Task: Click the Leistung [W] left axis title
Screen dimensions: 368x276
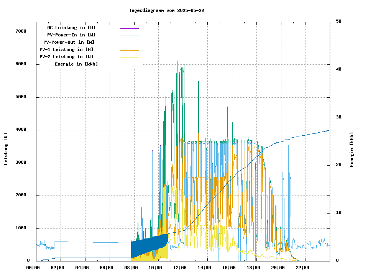Action: pyautogui.click(x=6, y=149)
